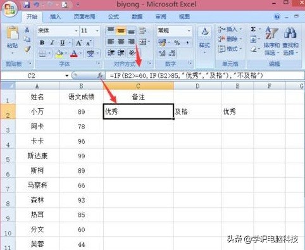Undo the last action
Viewport: 305px width, 250px height.
[x=36, y=4]
